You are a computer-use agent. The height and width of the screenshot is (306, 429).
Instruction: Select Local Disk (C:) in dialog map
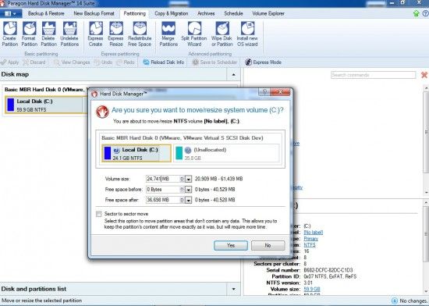coord(136,154)
